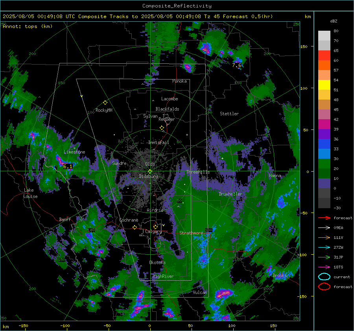The height and width of the screenshot is (331, 354).
Task: Click the Strathmore town label
Action: 191,233
